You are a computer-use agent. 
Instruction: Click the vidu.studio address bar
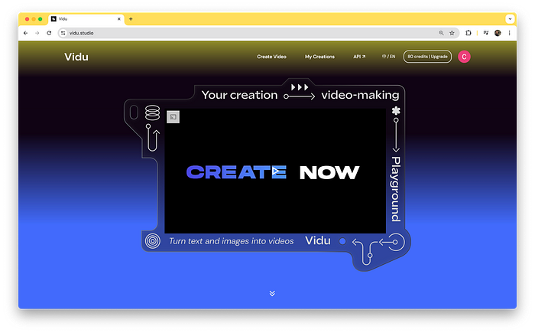258,33
